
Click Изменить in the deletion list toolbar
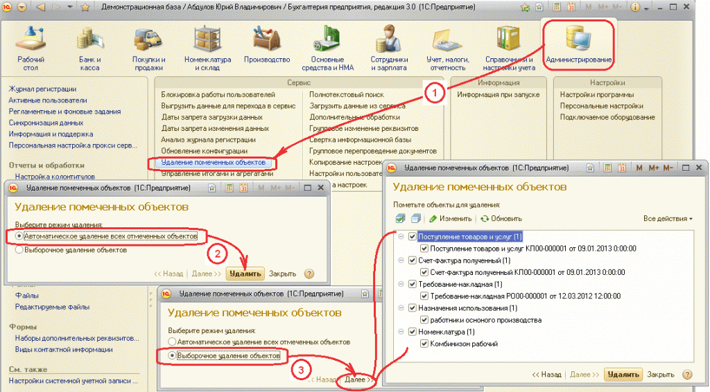(x=451, y=219)
